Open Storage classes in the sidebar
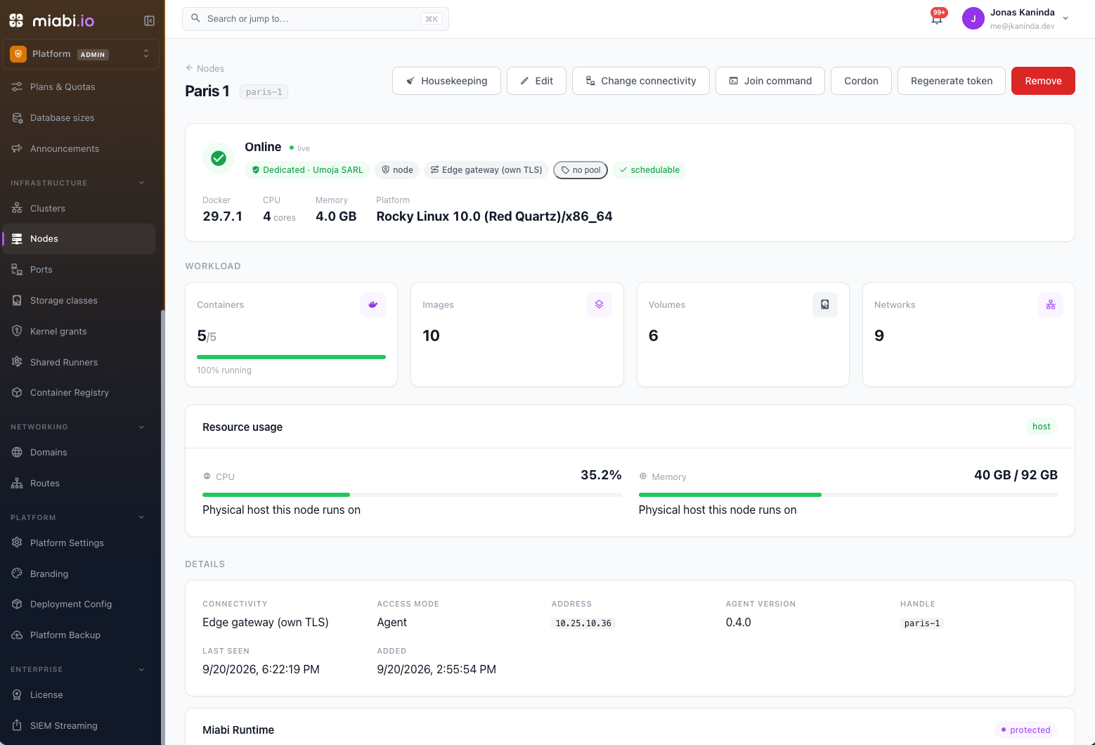Screen dimensions: 1095x745 pyautogui.click(x=79, y=300)
